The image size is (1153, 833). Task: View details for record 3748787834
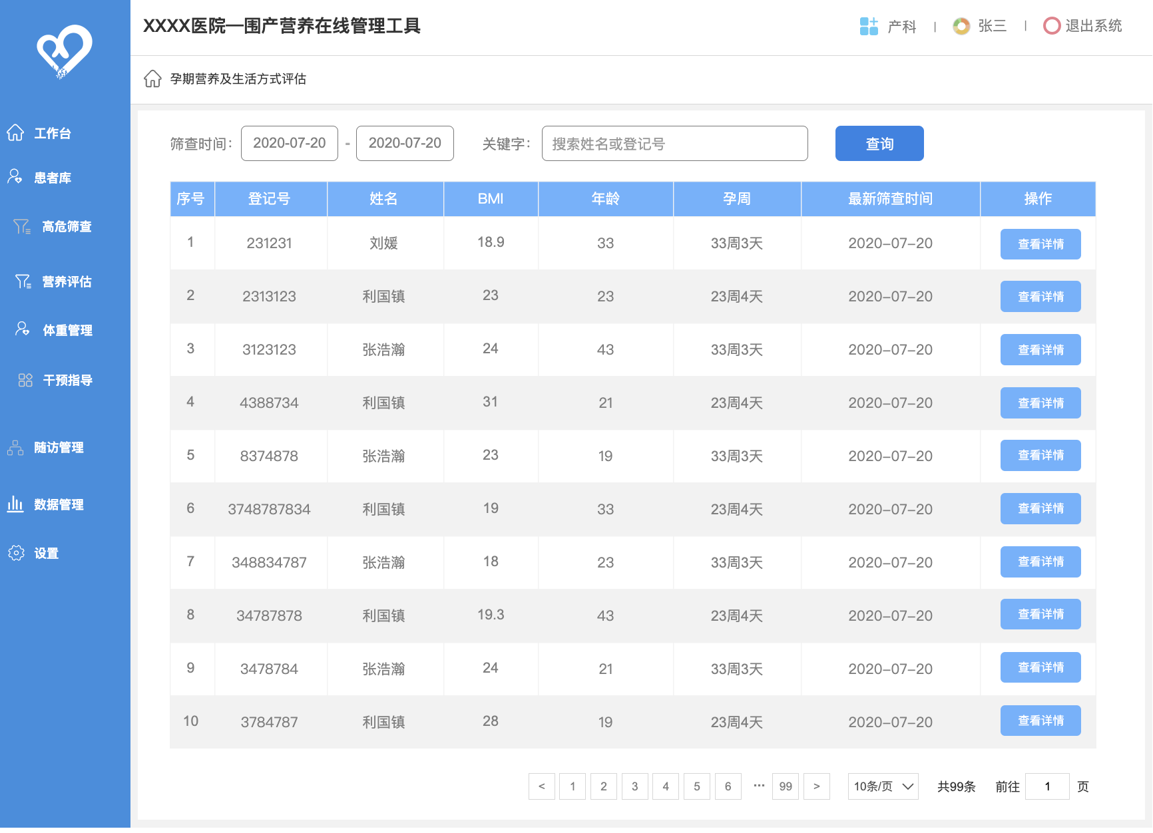click(x=1040, y=508)
